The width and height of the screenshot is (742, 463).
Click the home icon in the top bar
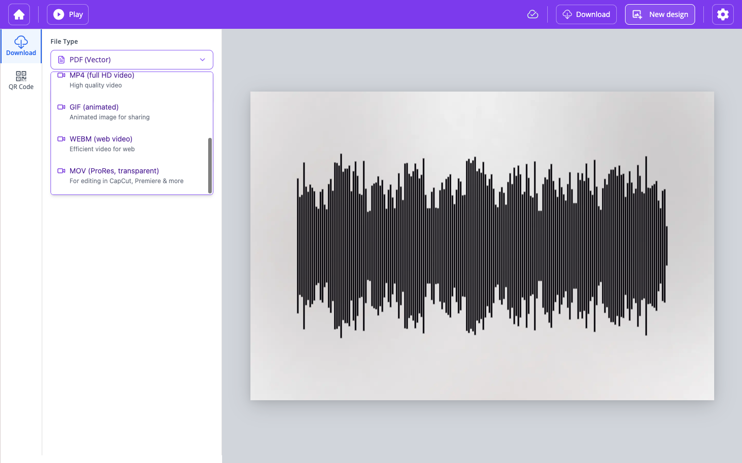click(x=19, y=14)
